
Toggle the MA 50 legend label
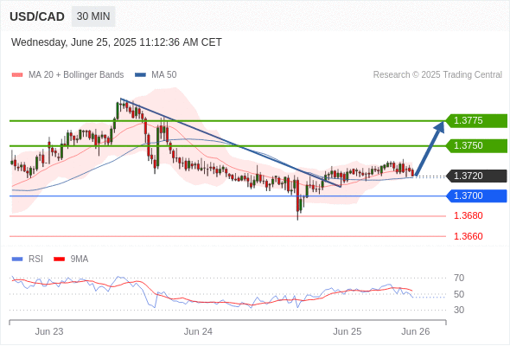click(164, 75)
